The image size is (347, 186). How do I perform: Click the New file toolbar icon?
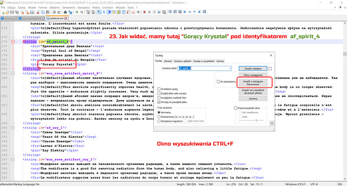[x=3, y=12]
